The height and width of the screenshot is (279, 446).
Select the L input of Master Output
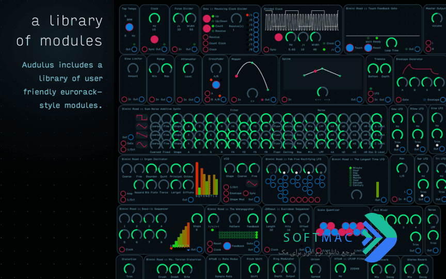[x=428, y=43]
